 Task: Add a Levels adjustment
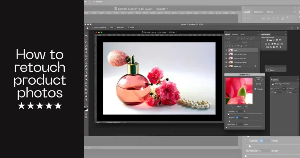[271, 40]
